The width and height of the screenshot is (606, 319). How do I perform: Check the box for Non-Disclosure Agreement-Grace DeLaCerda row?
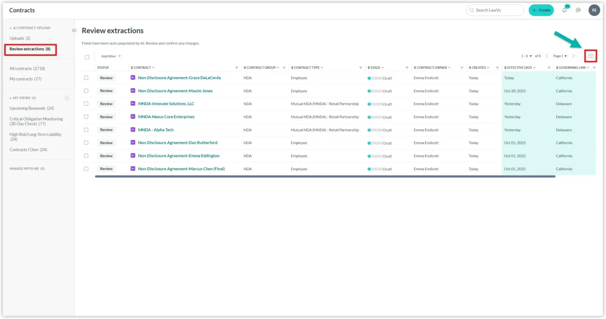(x=86, y=78)
